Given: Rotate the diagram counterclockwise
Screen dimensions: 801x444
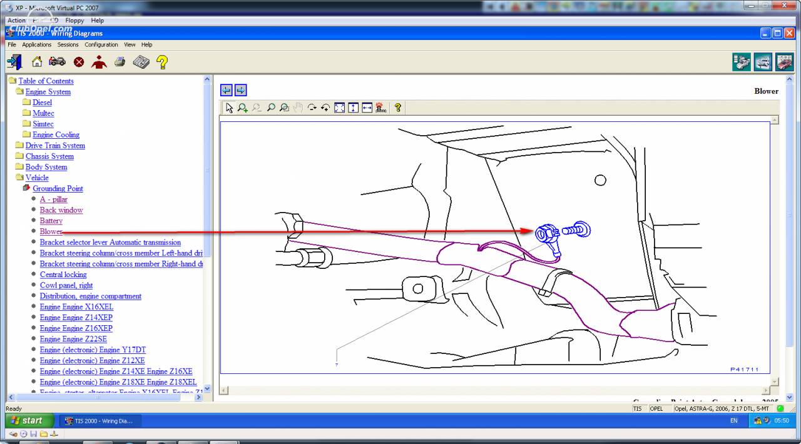Looking at the screenshot, I should pyautogui.click(x=325, y=108).
